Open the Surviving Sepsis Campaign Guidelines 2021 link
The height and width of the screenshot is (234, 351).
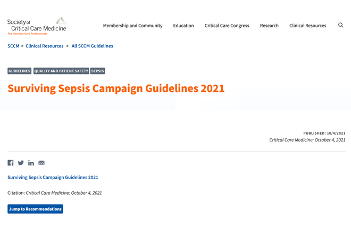click(53, 177)
